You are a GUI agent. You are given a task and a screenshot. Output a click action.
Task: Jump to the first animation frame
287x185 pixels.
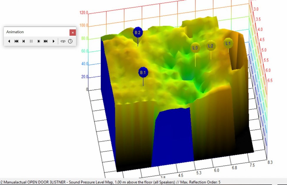tap(16, 41)
